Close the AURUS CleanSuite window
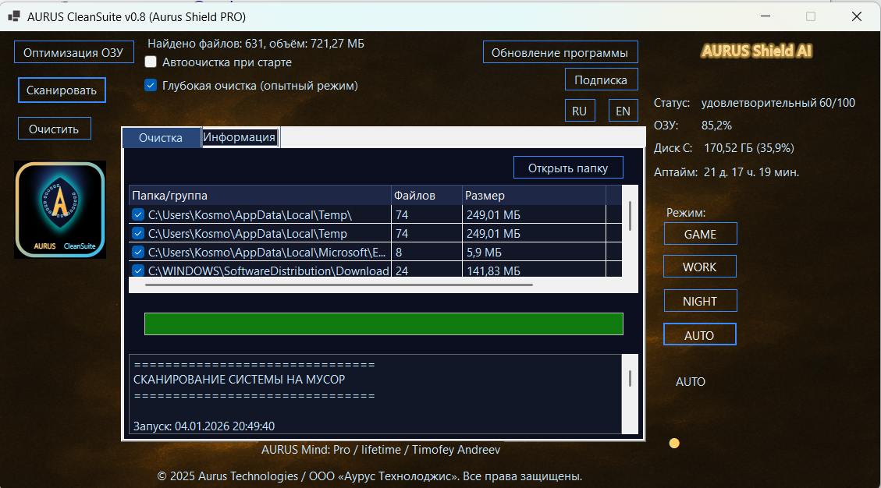881x488 pixels. point(856,16)
